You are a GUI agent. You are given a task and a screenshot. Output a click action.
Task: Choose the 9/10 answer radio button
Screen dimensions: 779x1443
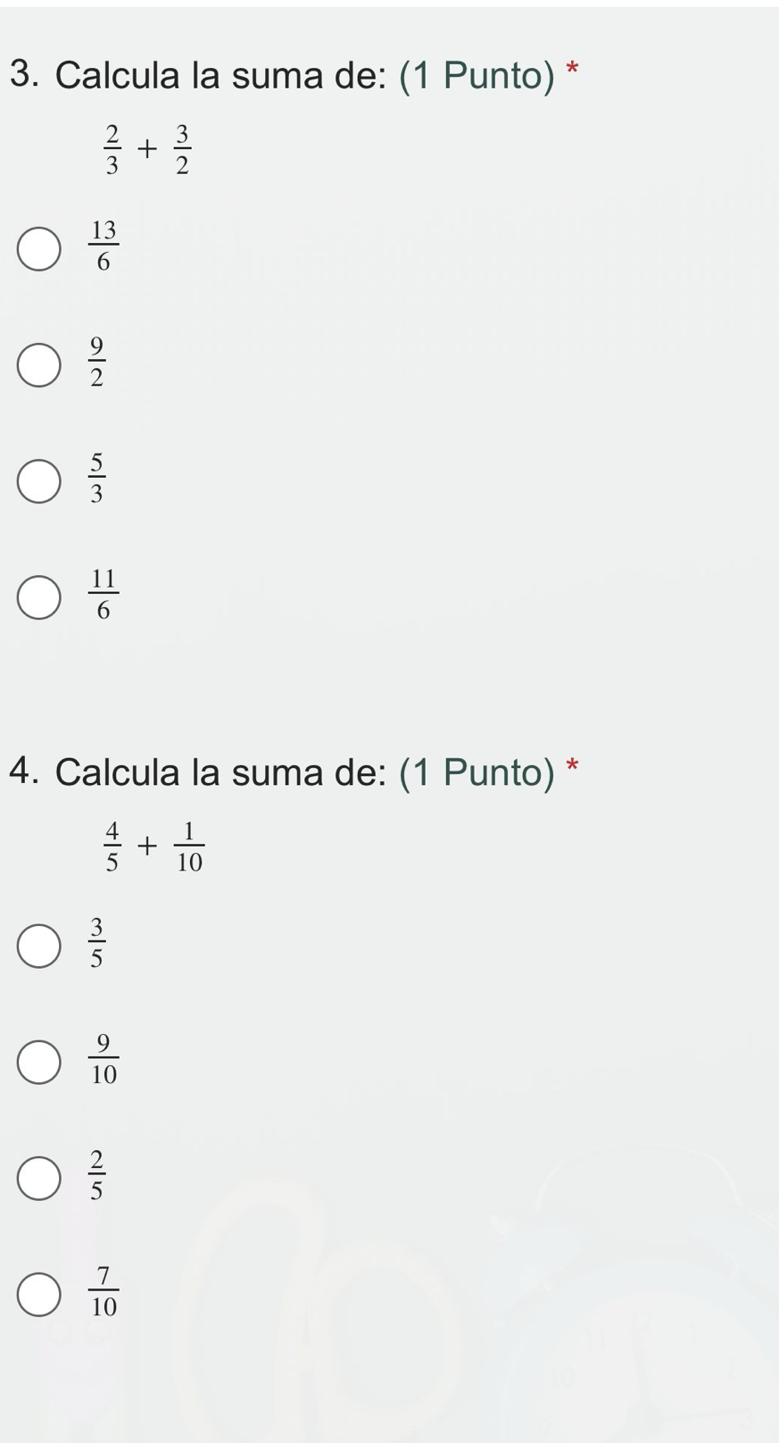pos(39,1062)
